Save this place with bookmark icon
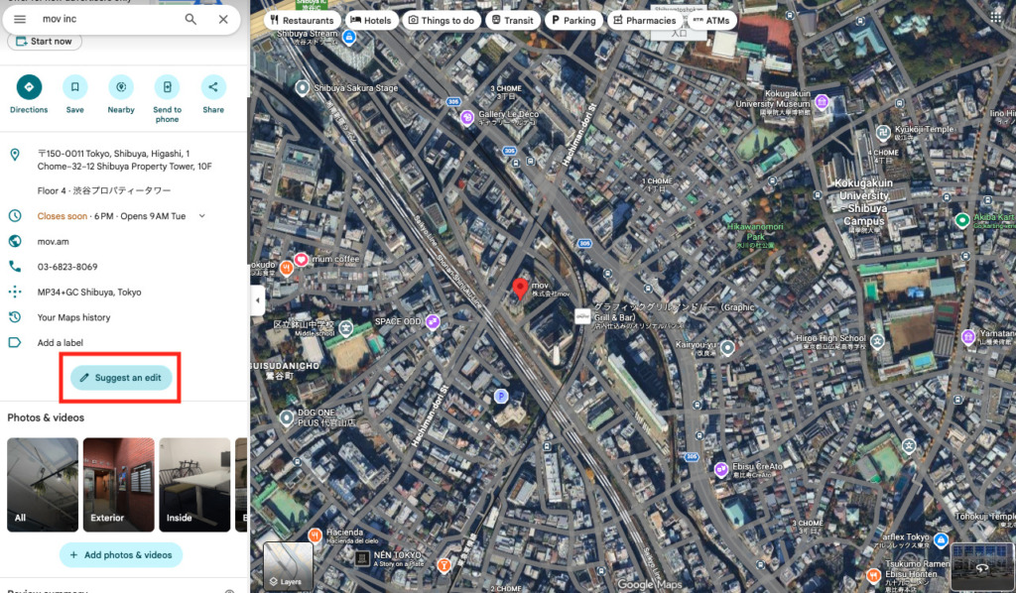The height and width of the screenshot is (593, 1016). (75, 87)
